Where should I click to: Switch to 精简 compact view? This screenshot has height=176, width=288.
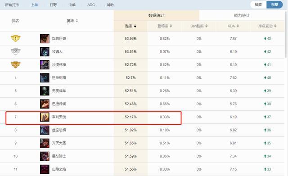(258, 5)
